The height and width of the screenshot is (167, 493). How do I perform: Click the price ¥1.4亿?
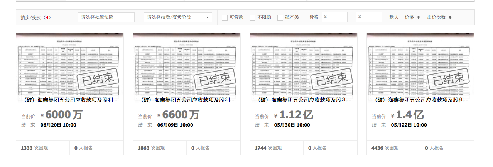[x=407, y=115]
